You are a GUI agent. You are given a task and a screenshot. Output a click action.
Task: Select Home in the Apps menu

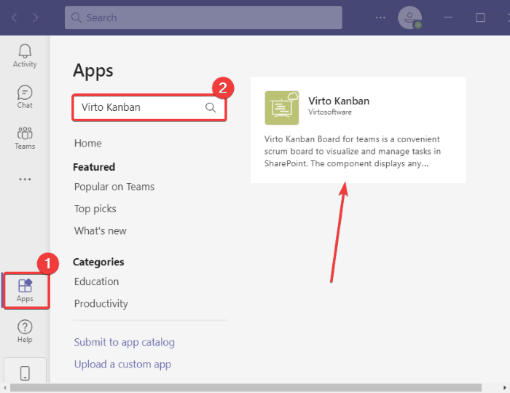pyautogui.click(x=88, y=143)
